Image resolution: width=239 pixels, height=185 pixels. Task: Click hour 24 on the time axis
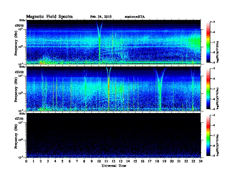click(201, 161)
